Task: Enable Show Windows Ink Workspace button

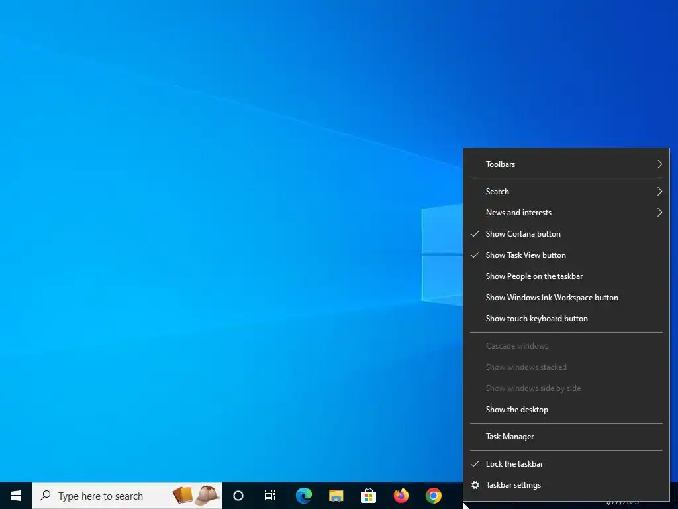Action: (566, 298)
